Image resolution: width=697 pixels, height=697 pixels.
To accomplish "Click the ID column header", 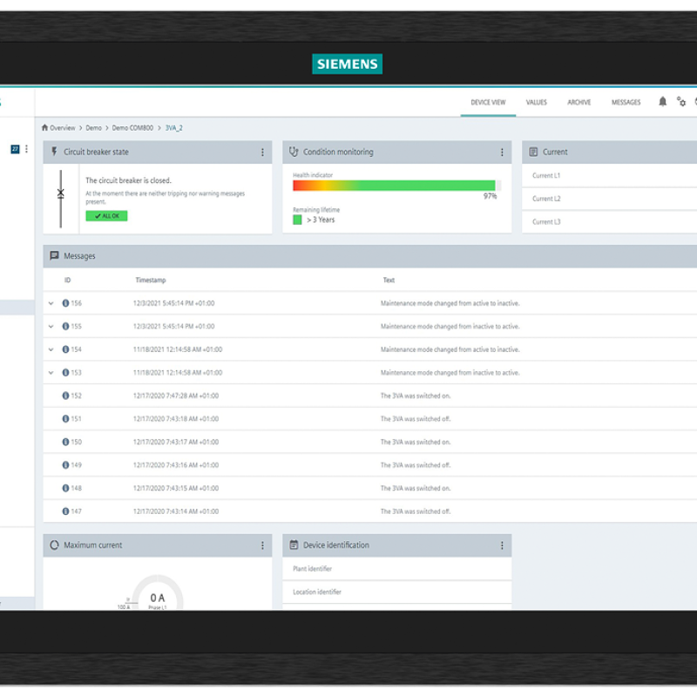I will 68,280.
